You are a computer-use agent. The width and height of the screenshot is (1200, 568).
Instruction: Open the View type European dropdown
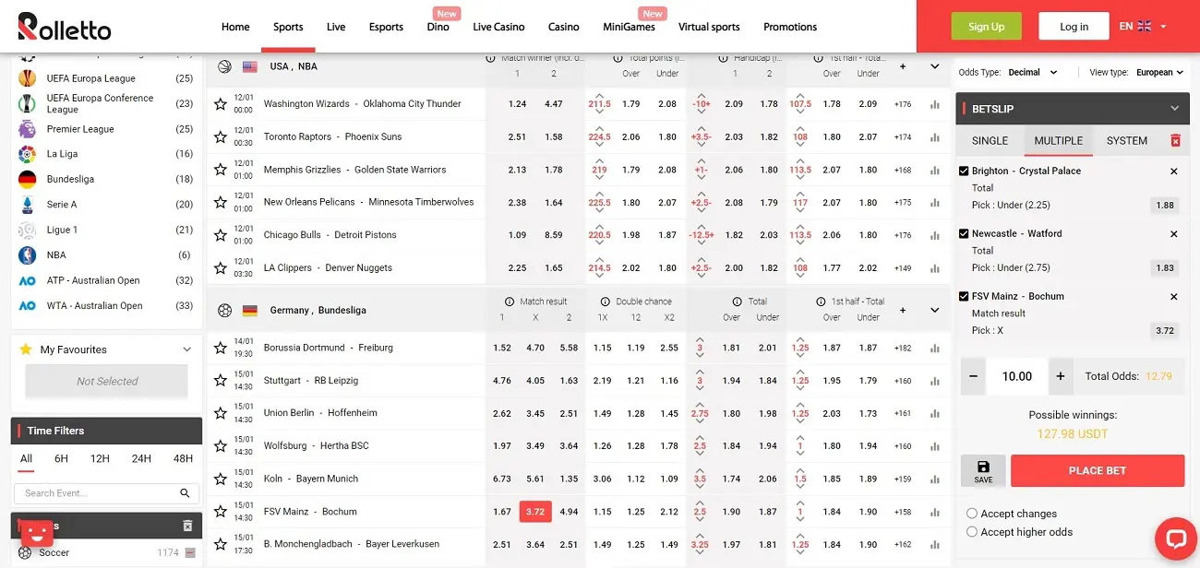1159,72
